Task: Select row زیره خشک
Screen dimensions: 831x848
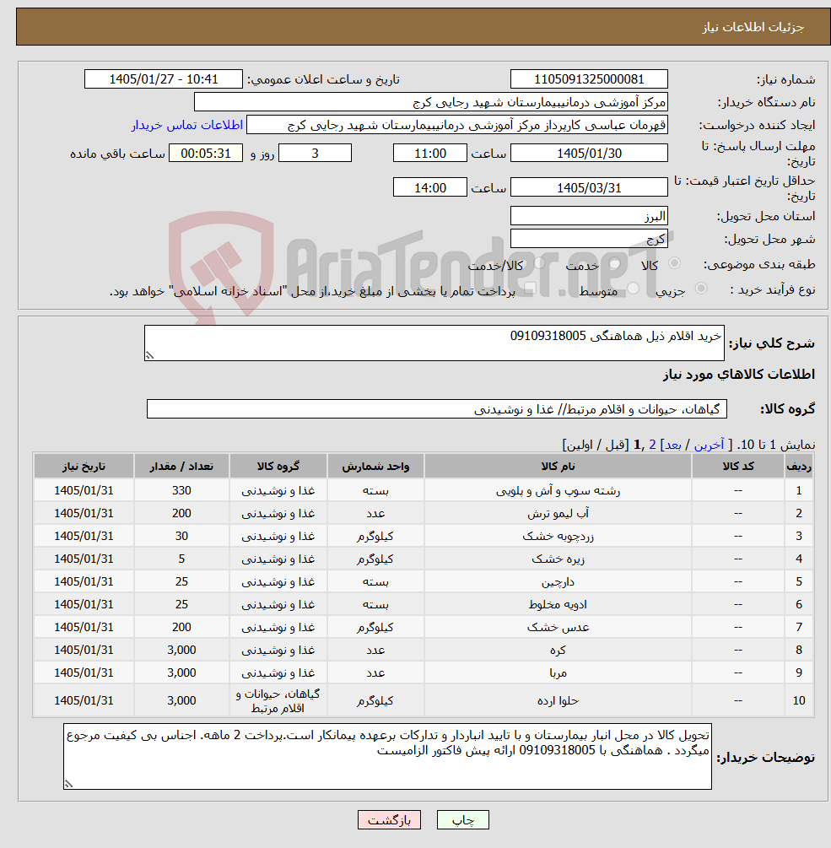Action: point(423,559)
